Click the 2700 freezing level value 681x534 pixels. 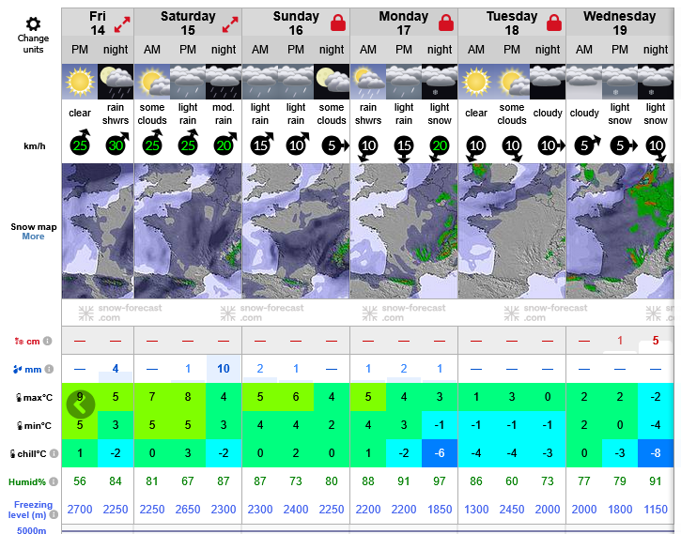coord(80,510)
